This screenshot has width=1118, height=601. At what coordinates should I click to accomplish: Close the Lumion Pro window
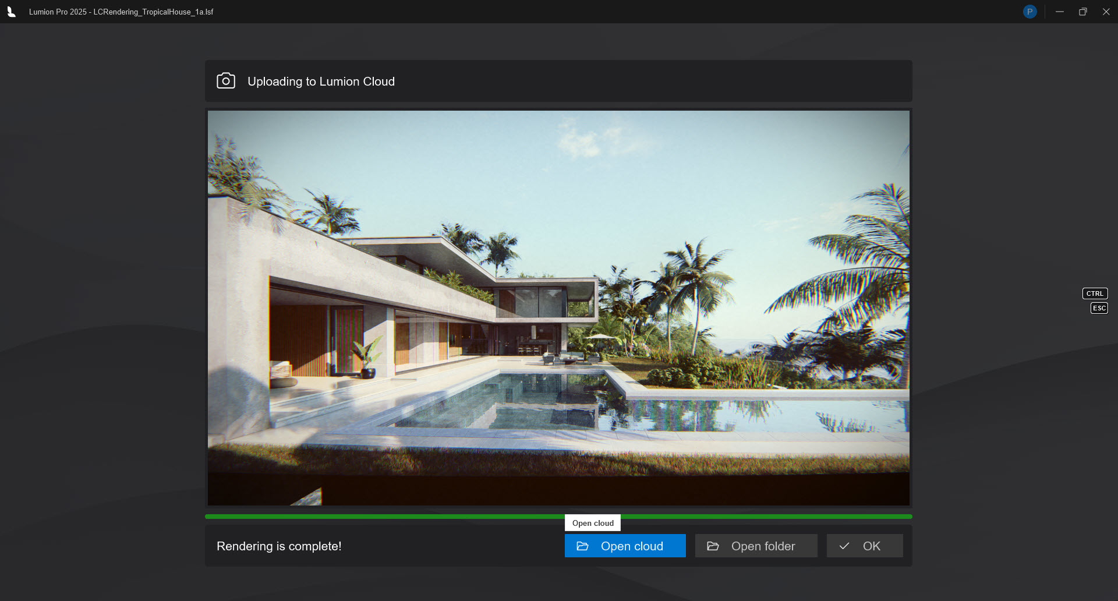point(1106,12)
